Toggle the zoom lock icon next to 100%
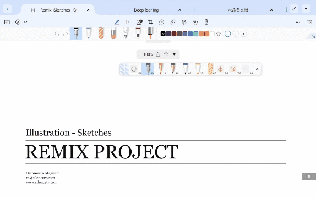Screen dimensions: 316x198 pos(158,54)
